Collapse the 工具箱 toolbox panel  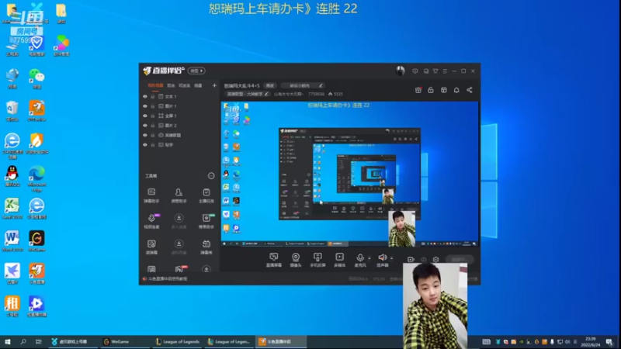(x=211, y=176)
